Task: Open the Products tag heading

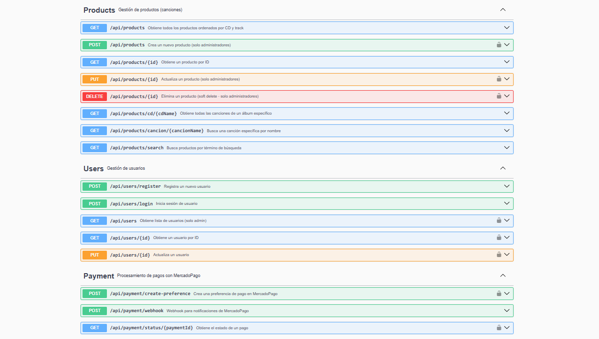Action: click(99, 10)
